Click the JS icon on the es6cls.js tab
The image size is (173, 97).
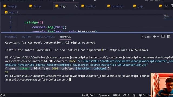tap(83, 6)
